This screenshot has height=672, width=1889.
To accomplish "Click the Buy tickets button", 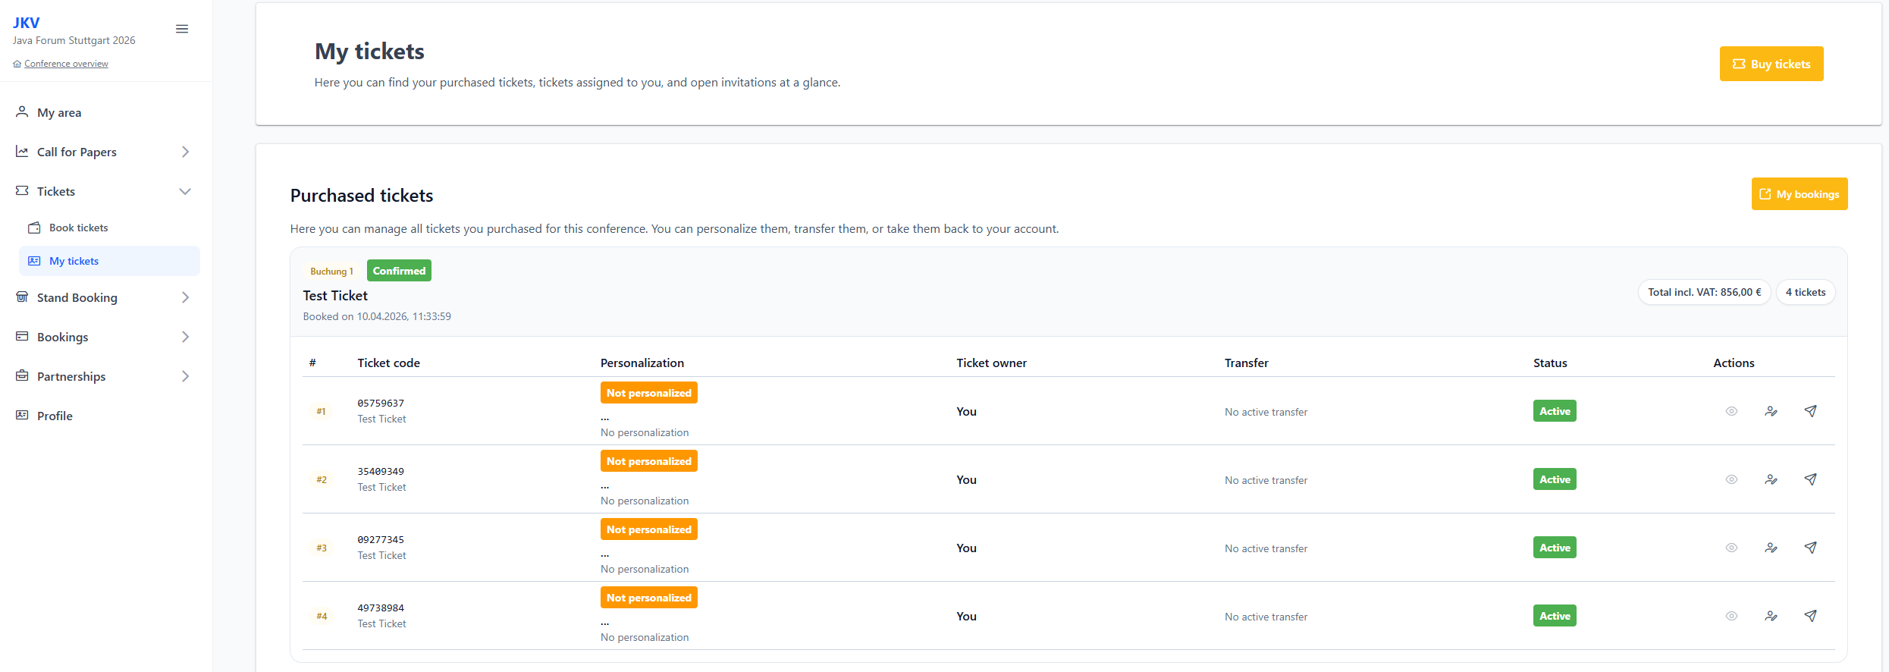I will click(1771, 64).
